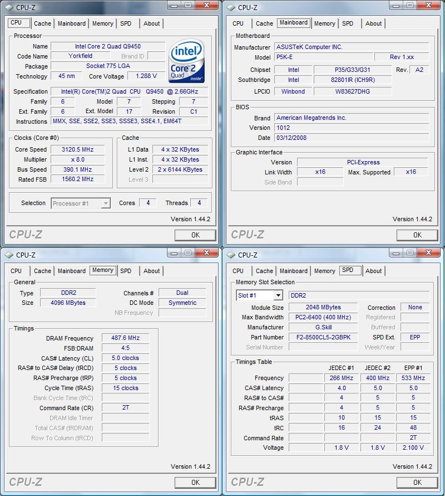This screenshot has width=445, height=496.
Task: Click OK in the Memory tab window
Action: [195, 483]
